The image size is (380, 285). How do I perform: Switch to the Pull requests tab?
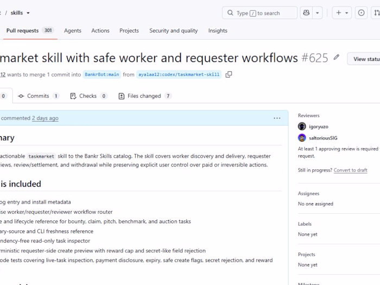(29, 30)
